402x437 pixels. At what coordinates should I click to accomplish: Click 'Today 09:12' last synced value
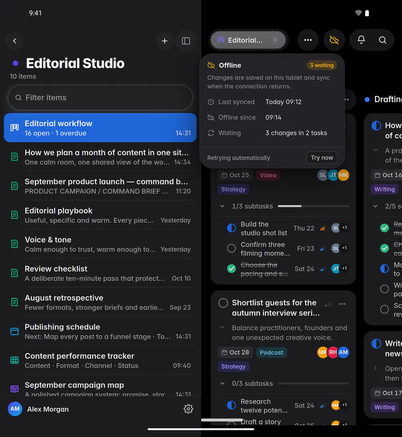(283, 102)
